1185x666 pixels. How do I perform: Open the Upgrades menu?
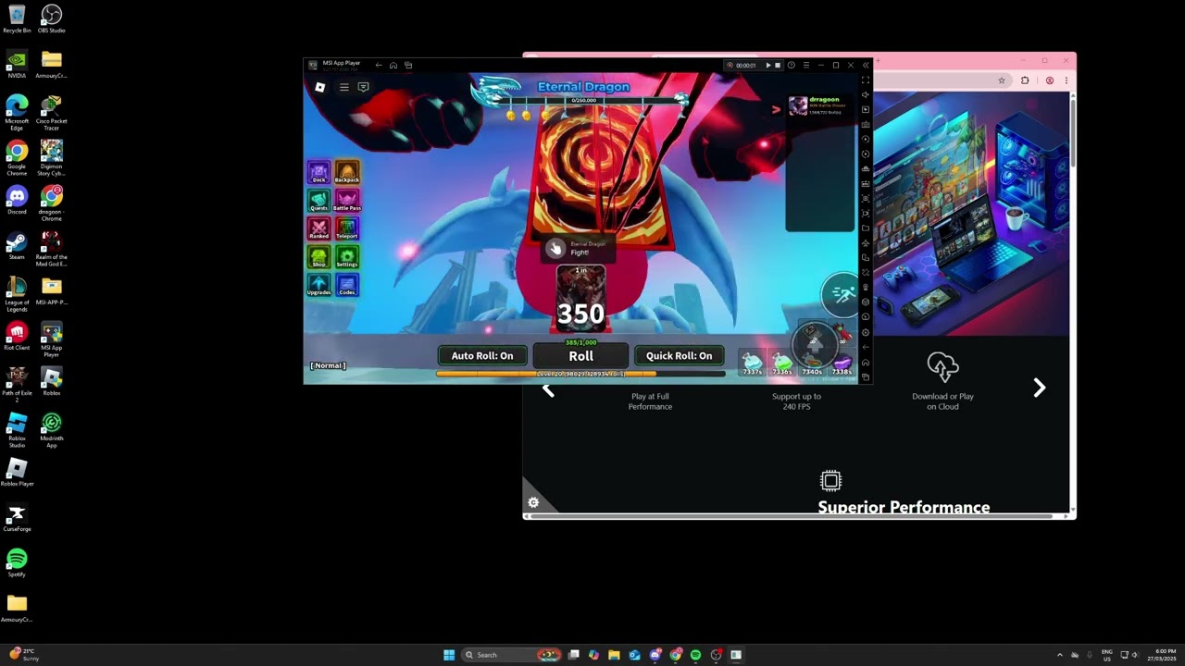(x=318, y=285)
